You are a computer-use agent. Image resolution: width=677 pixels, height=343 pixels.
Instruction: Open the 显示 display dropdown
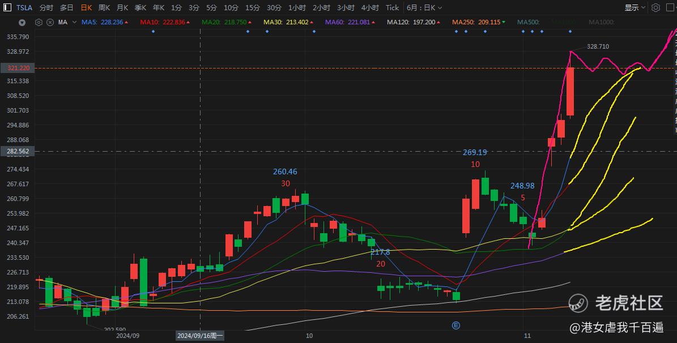point(635,8)
